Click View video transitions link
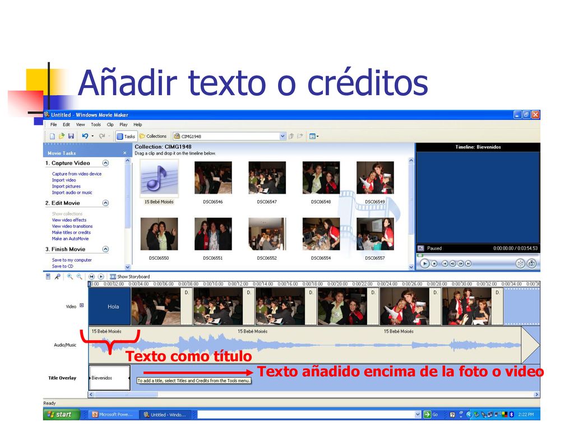Image resolution: width=574 pixels, height=430 pixels. [72, 226]
